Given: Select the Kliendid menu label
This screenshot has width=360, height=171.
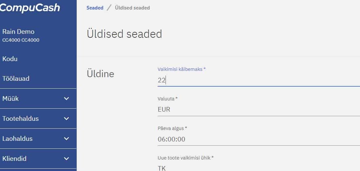Looking at the screenshot, I should (14, 159).
